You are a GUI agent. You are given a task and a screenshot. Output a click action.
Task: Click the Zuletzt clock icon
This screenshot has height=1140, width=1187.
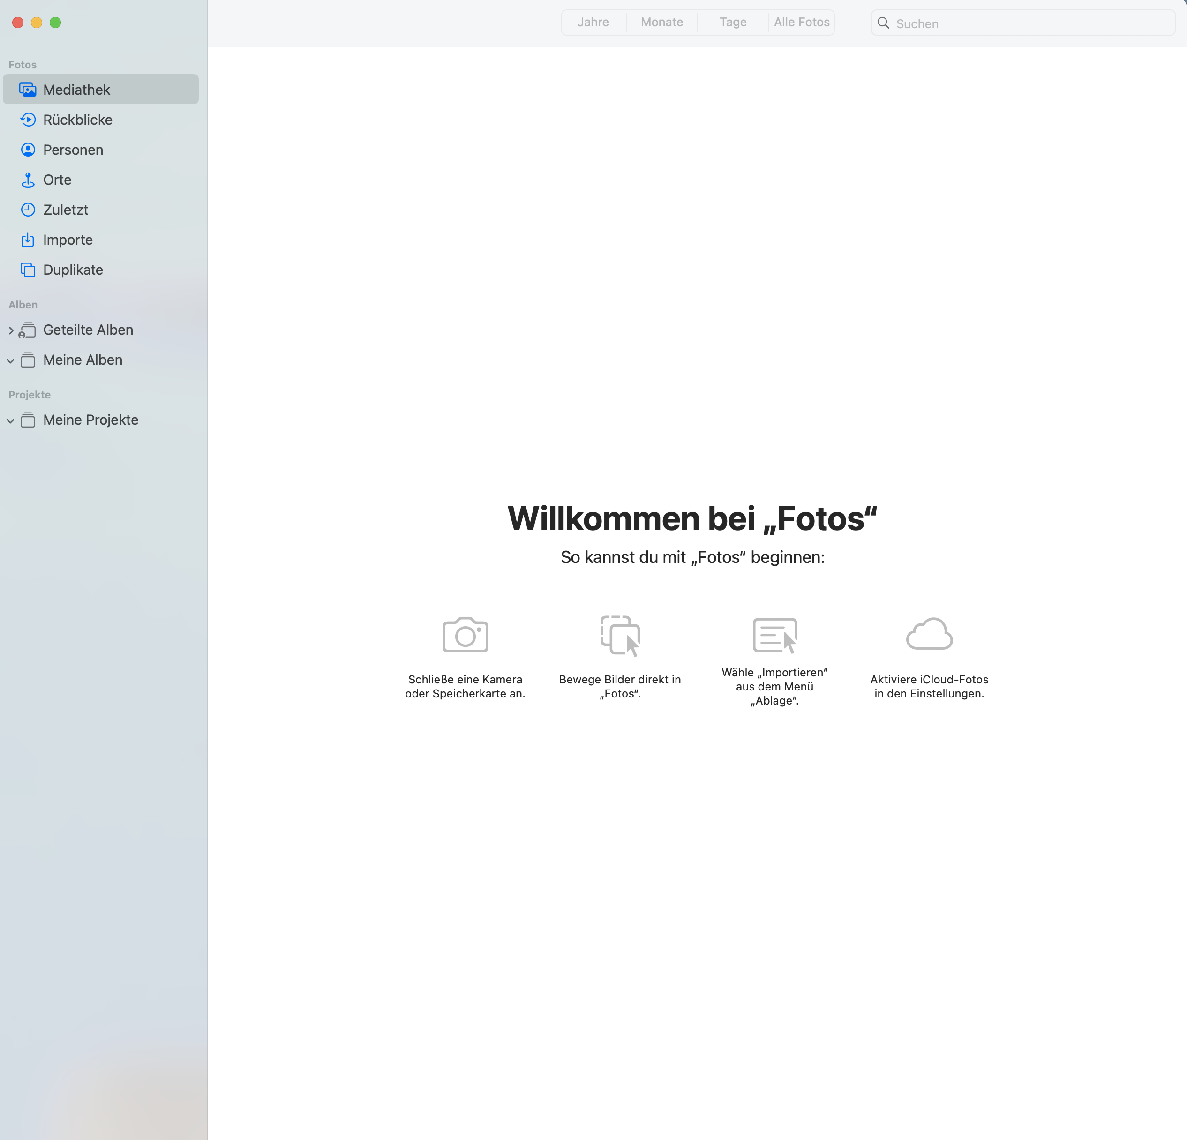[28, 210]
